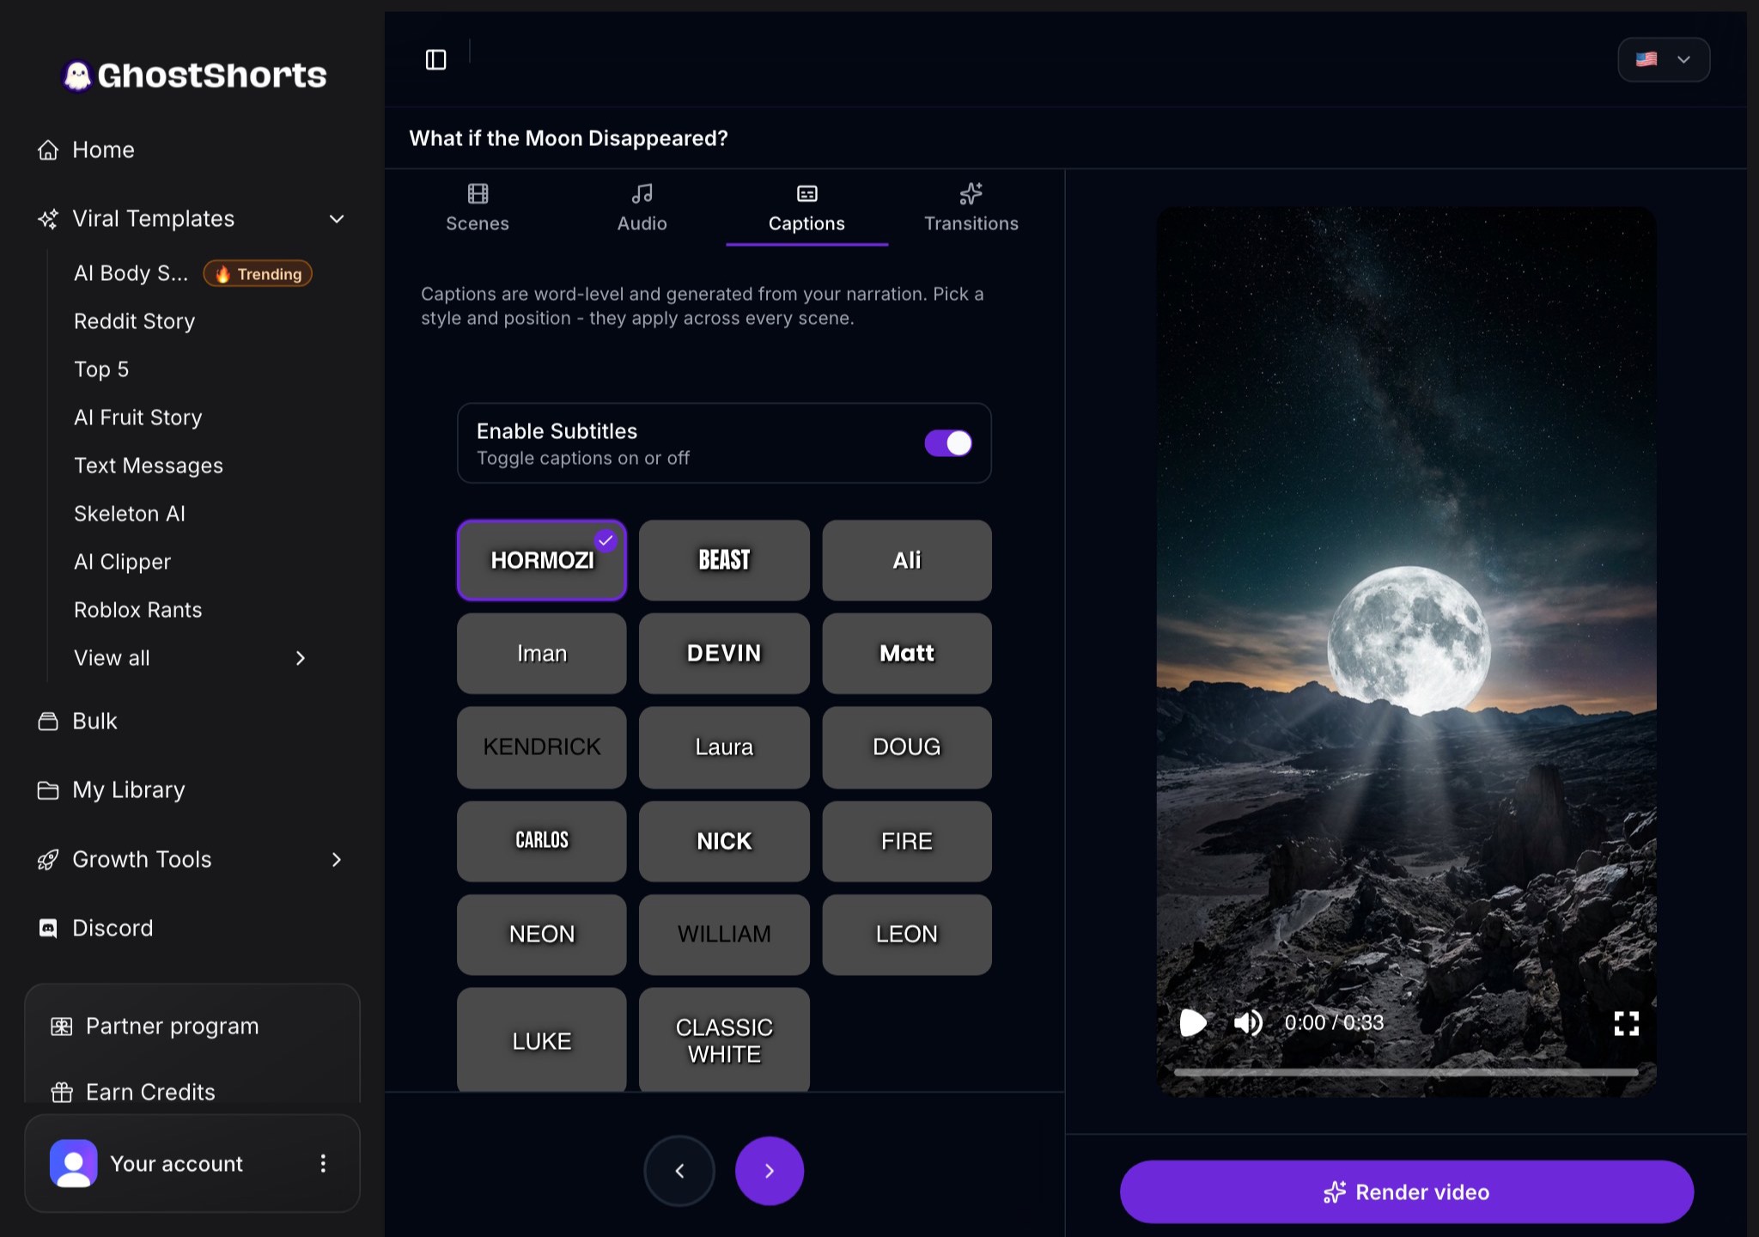Click the Home house icon

(48, 149)
